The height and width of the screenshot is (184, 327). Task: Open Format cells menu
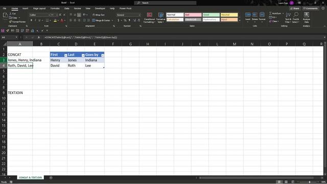click(x=262, y=17)
